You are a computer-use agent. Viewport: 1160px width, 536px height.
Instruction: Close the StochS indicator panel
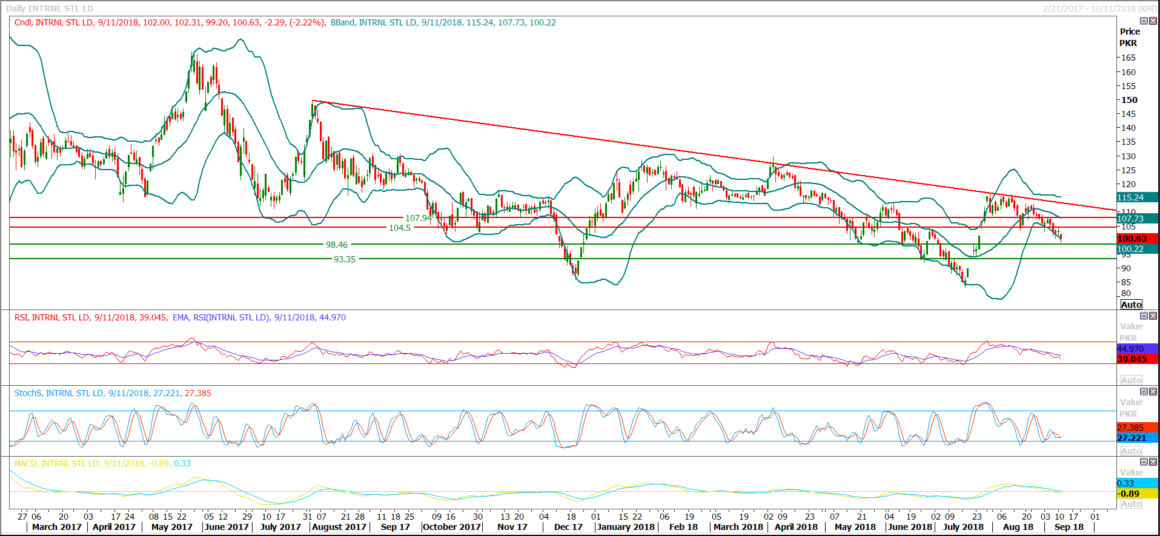pyautogui.click(x=1153, y=392)
